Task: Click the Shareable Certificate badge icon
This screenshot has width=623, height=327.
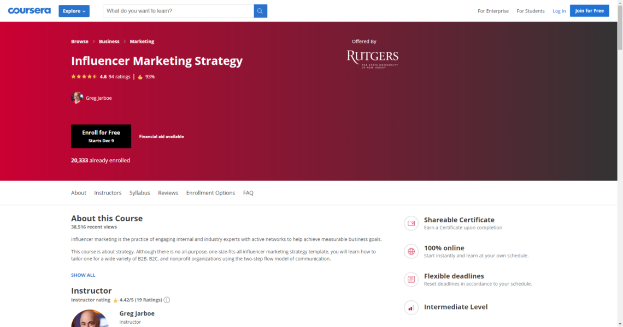Action: click(411, 223)
